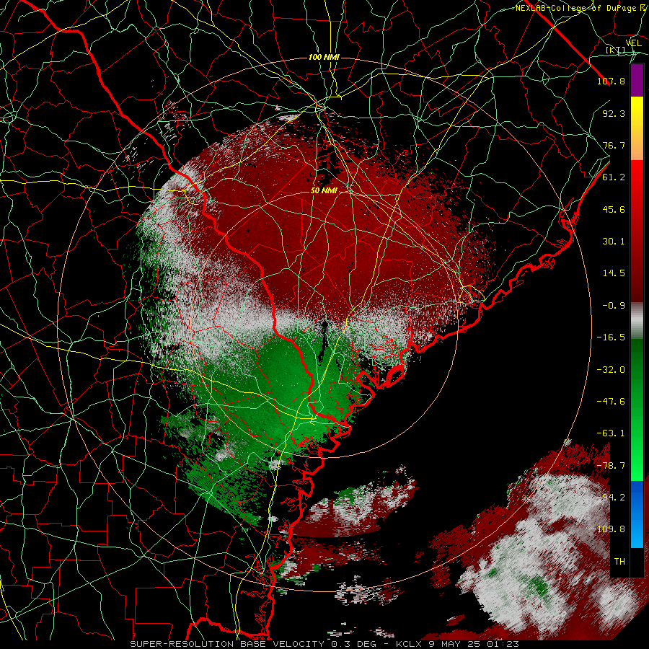The height and width of the screenshot is (649, 649).
Task: Click the 92.3 legend value
Action: (x=614, y=113)
